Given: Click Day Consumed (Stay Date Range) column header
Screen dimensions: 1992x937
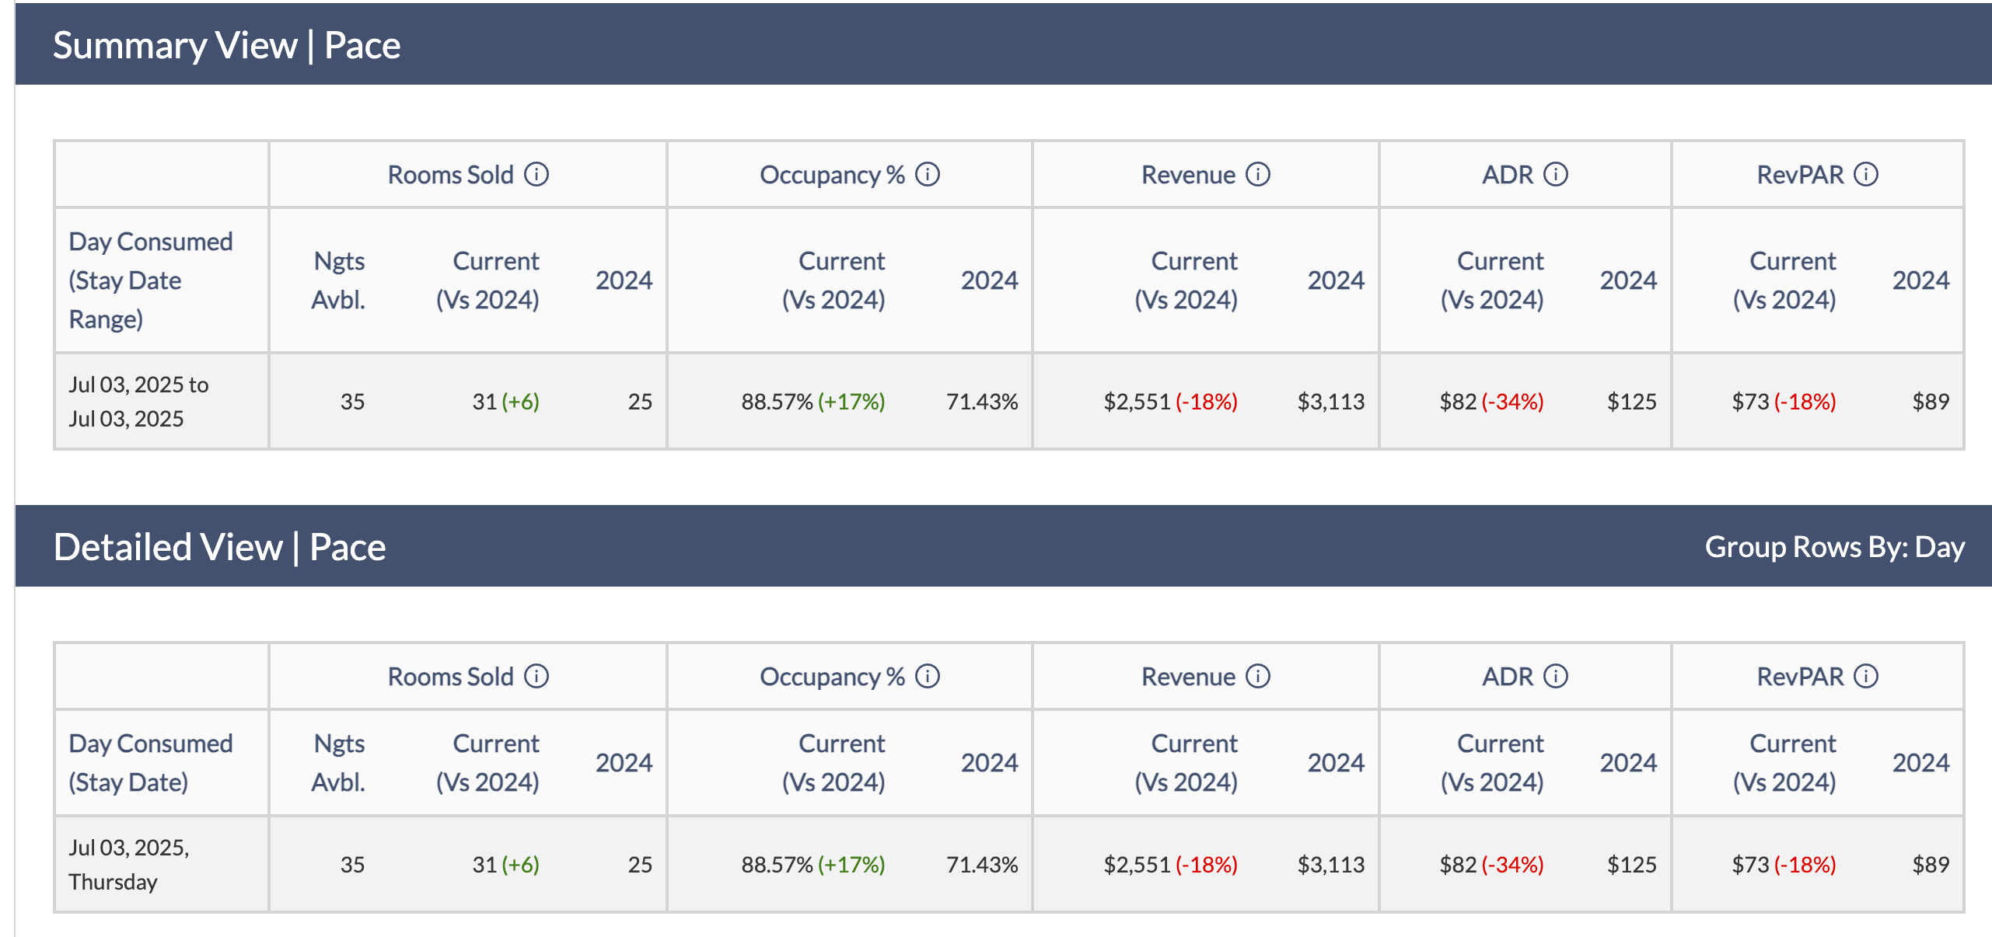Looking at the screenshot, I should coord(150,280).
